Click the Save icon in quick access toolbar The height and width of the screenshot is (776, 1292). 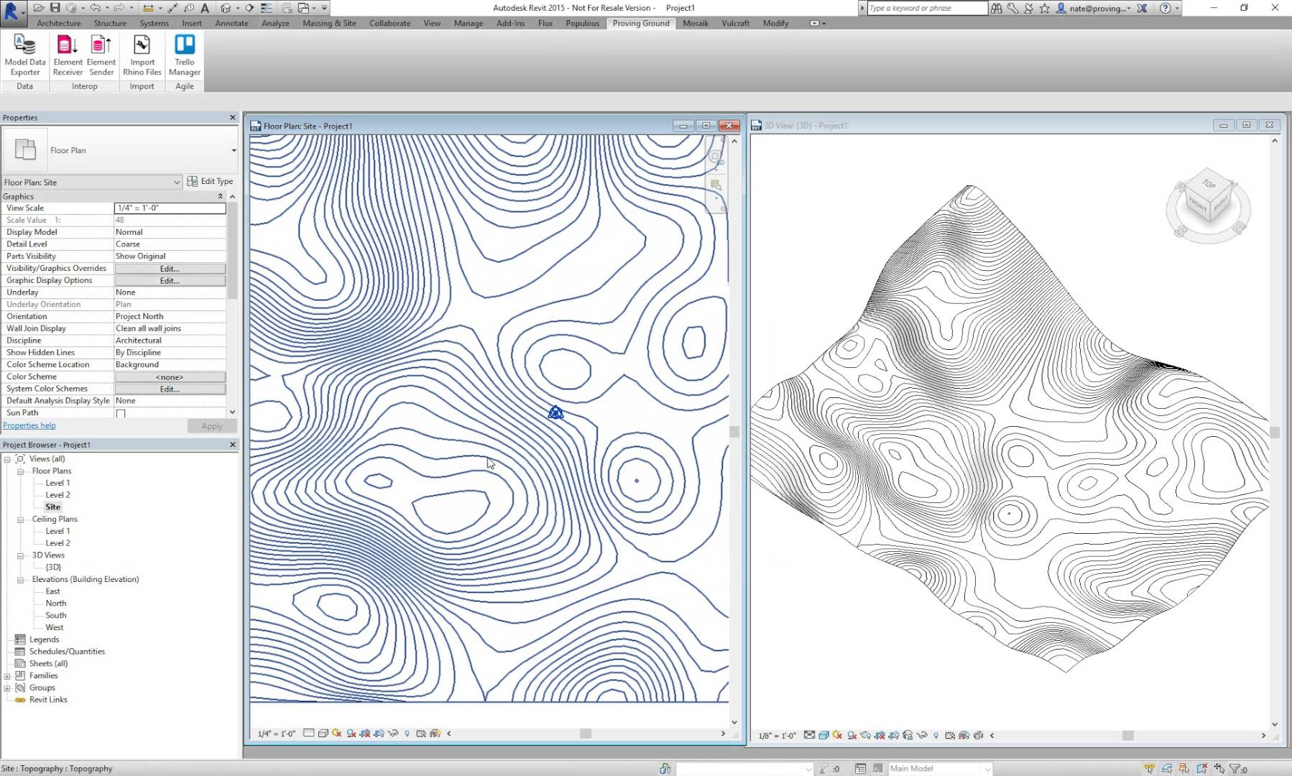tap(55, 8)
